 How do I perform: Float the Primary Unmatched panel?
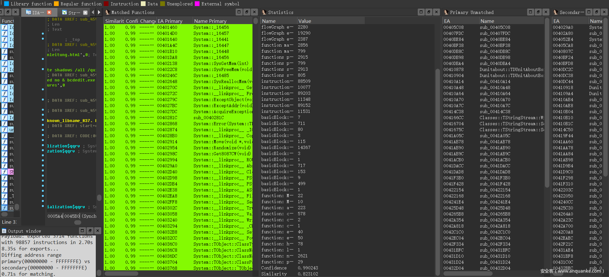[x=538, y=12]
